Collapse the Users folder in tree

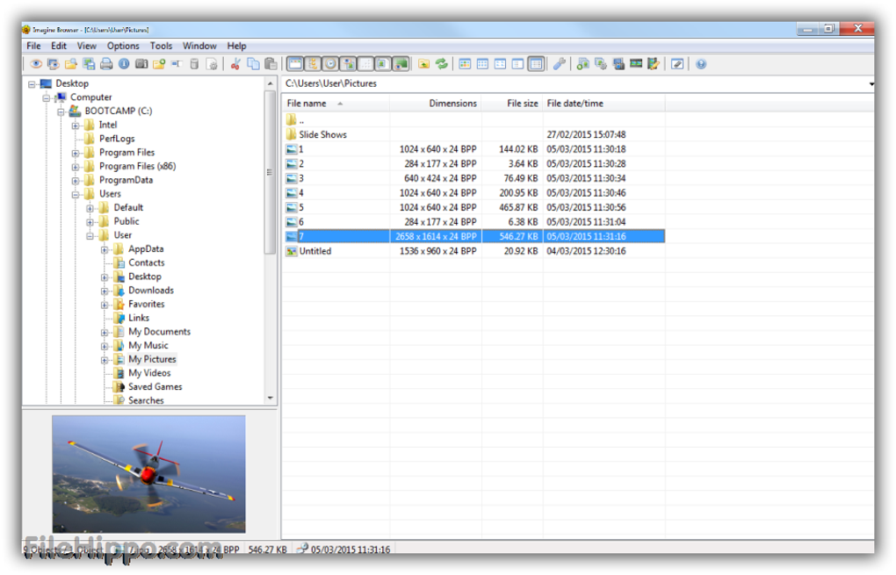pos(76,194)
